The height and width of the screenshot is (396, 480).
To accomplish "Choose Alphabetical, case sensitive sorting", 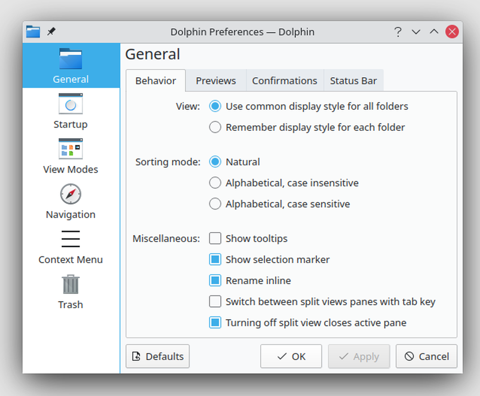I will [x=279, y=204].
